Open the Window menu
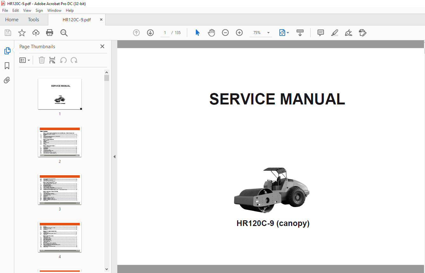Viewport: 425px width, 273px height. pyautogui.click(x=54, y=10)
